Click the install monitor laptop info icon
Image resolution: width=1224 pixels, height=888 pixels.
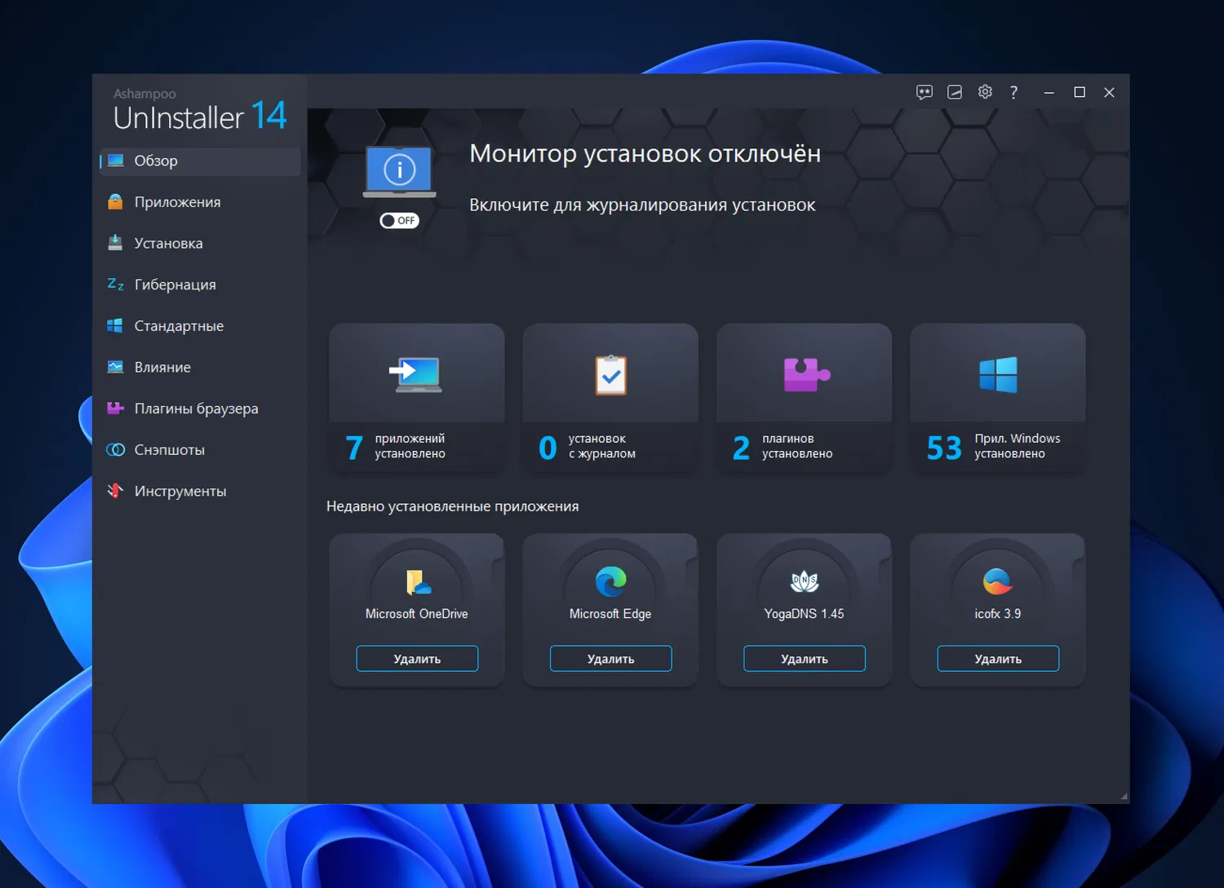[399, 171]
